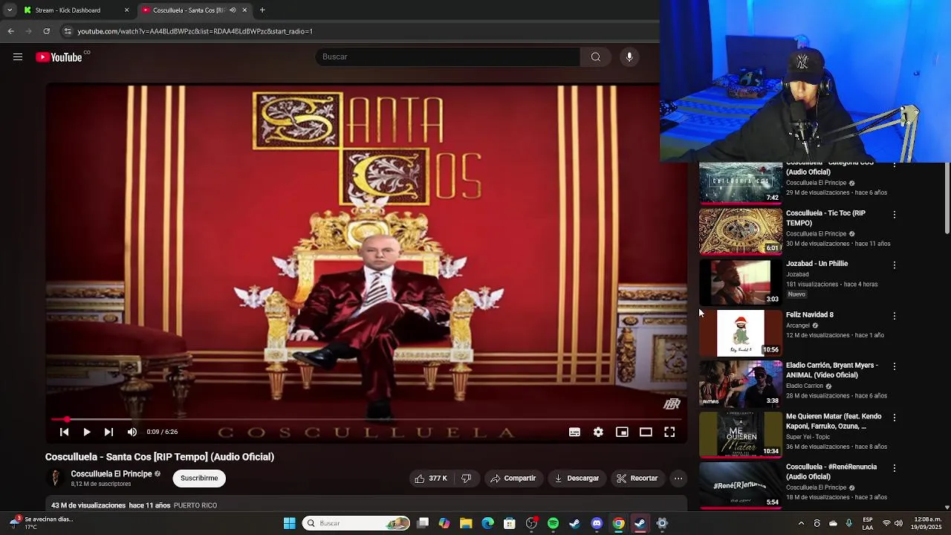Open options menu for #RenéRenuncia
The height and width of the screenshot is (535, 951).
point(895,468)
